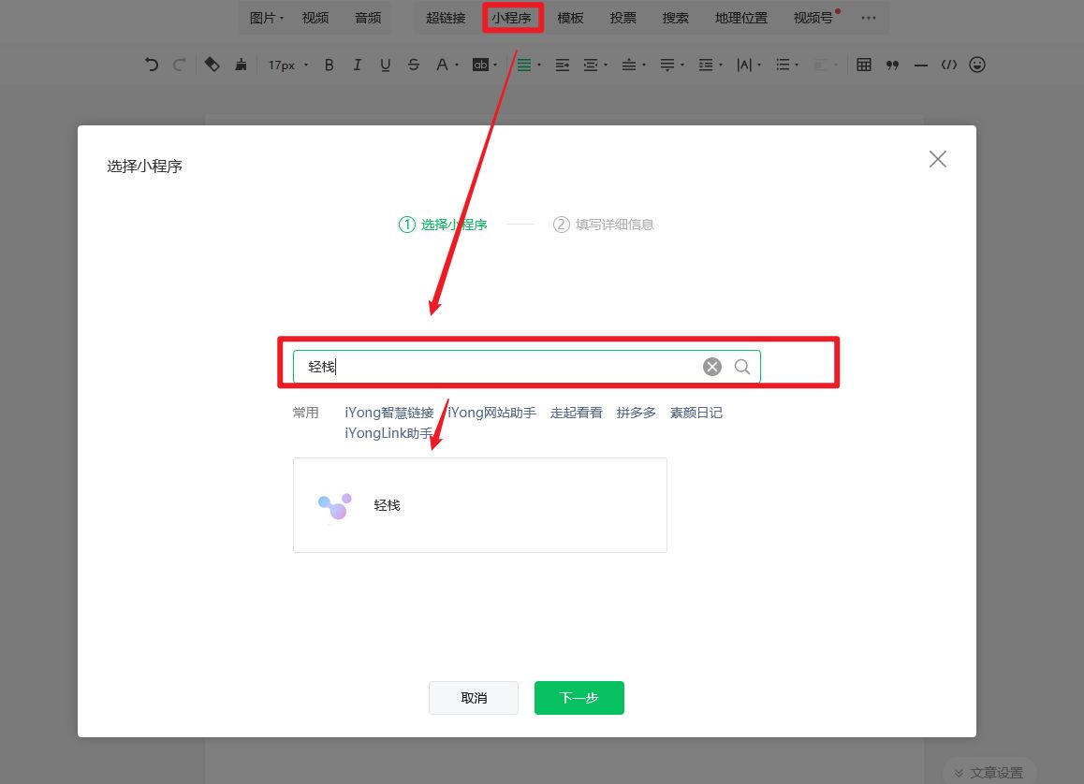The image size is (1084, 784).
Task: Insert a blockquote with the quote icon
Action: (x=892, y=65)
